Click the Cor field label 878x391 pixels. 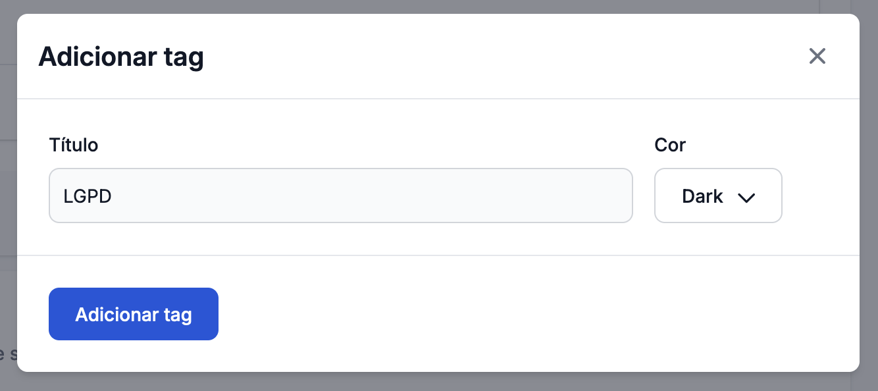point(669,145)
